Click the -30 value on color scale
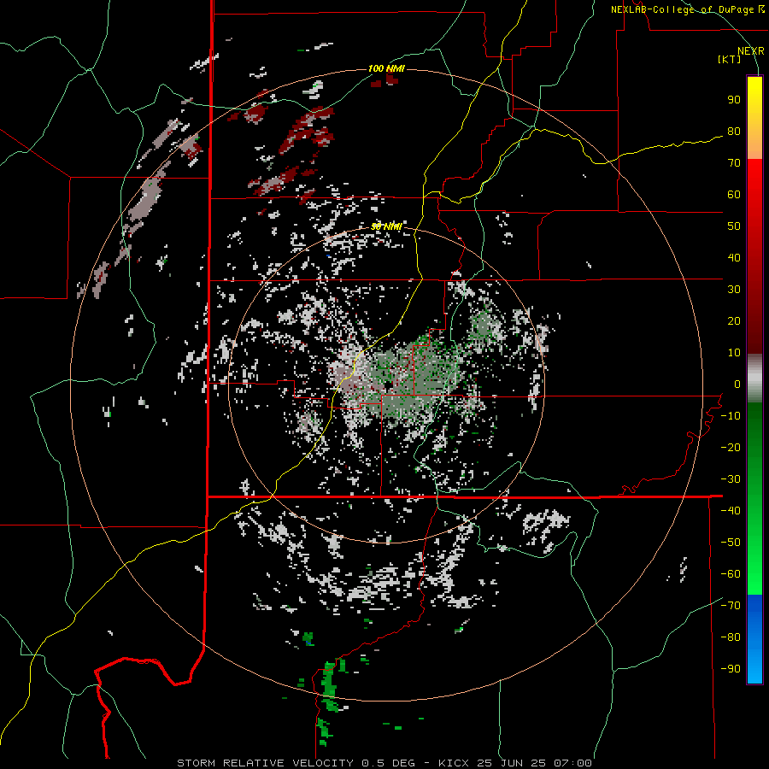Image resolution: width=769 pixels, height=769 pixels. (731, 479)
